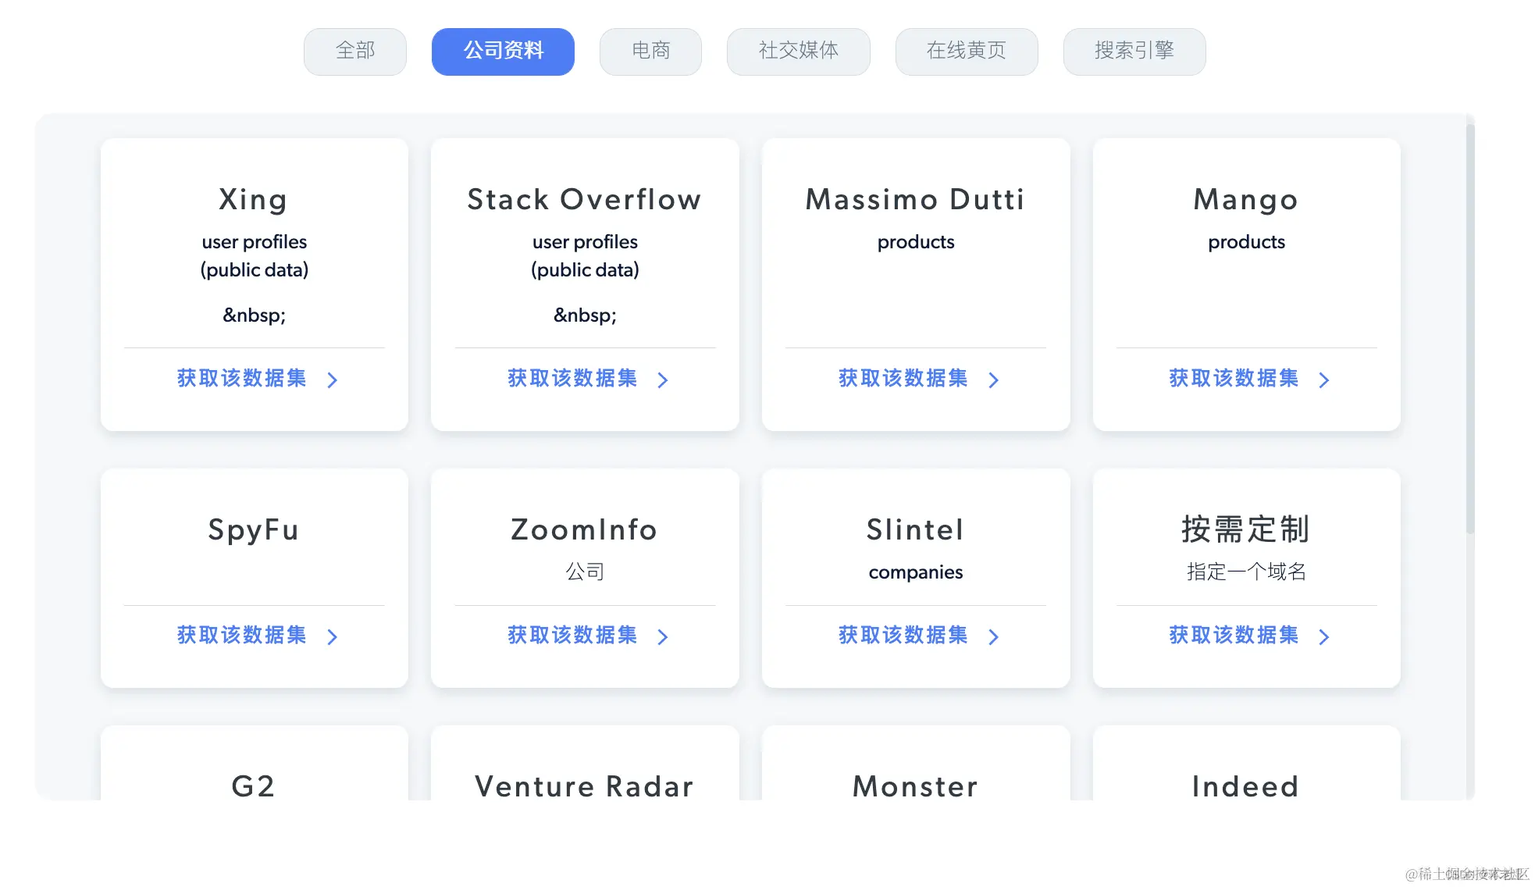The width and height of the screenshot is (1535, 887).
Task: Click the arrow icon on the Xing card
Action: (x=333, y=380)
